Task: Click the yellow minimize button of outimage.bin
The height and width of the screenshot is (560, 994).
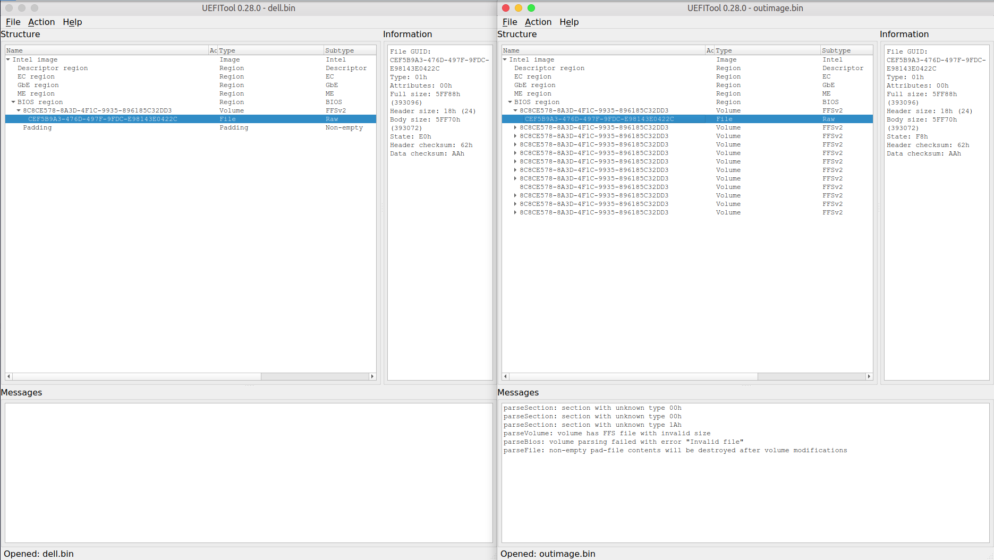Action: tap(519, 8)
